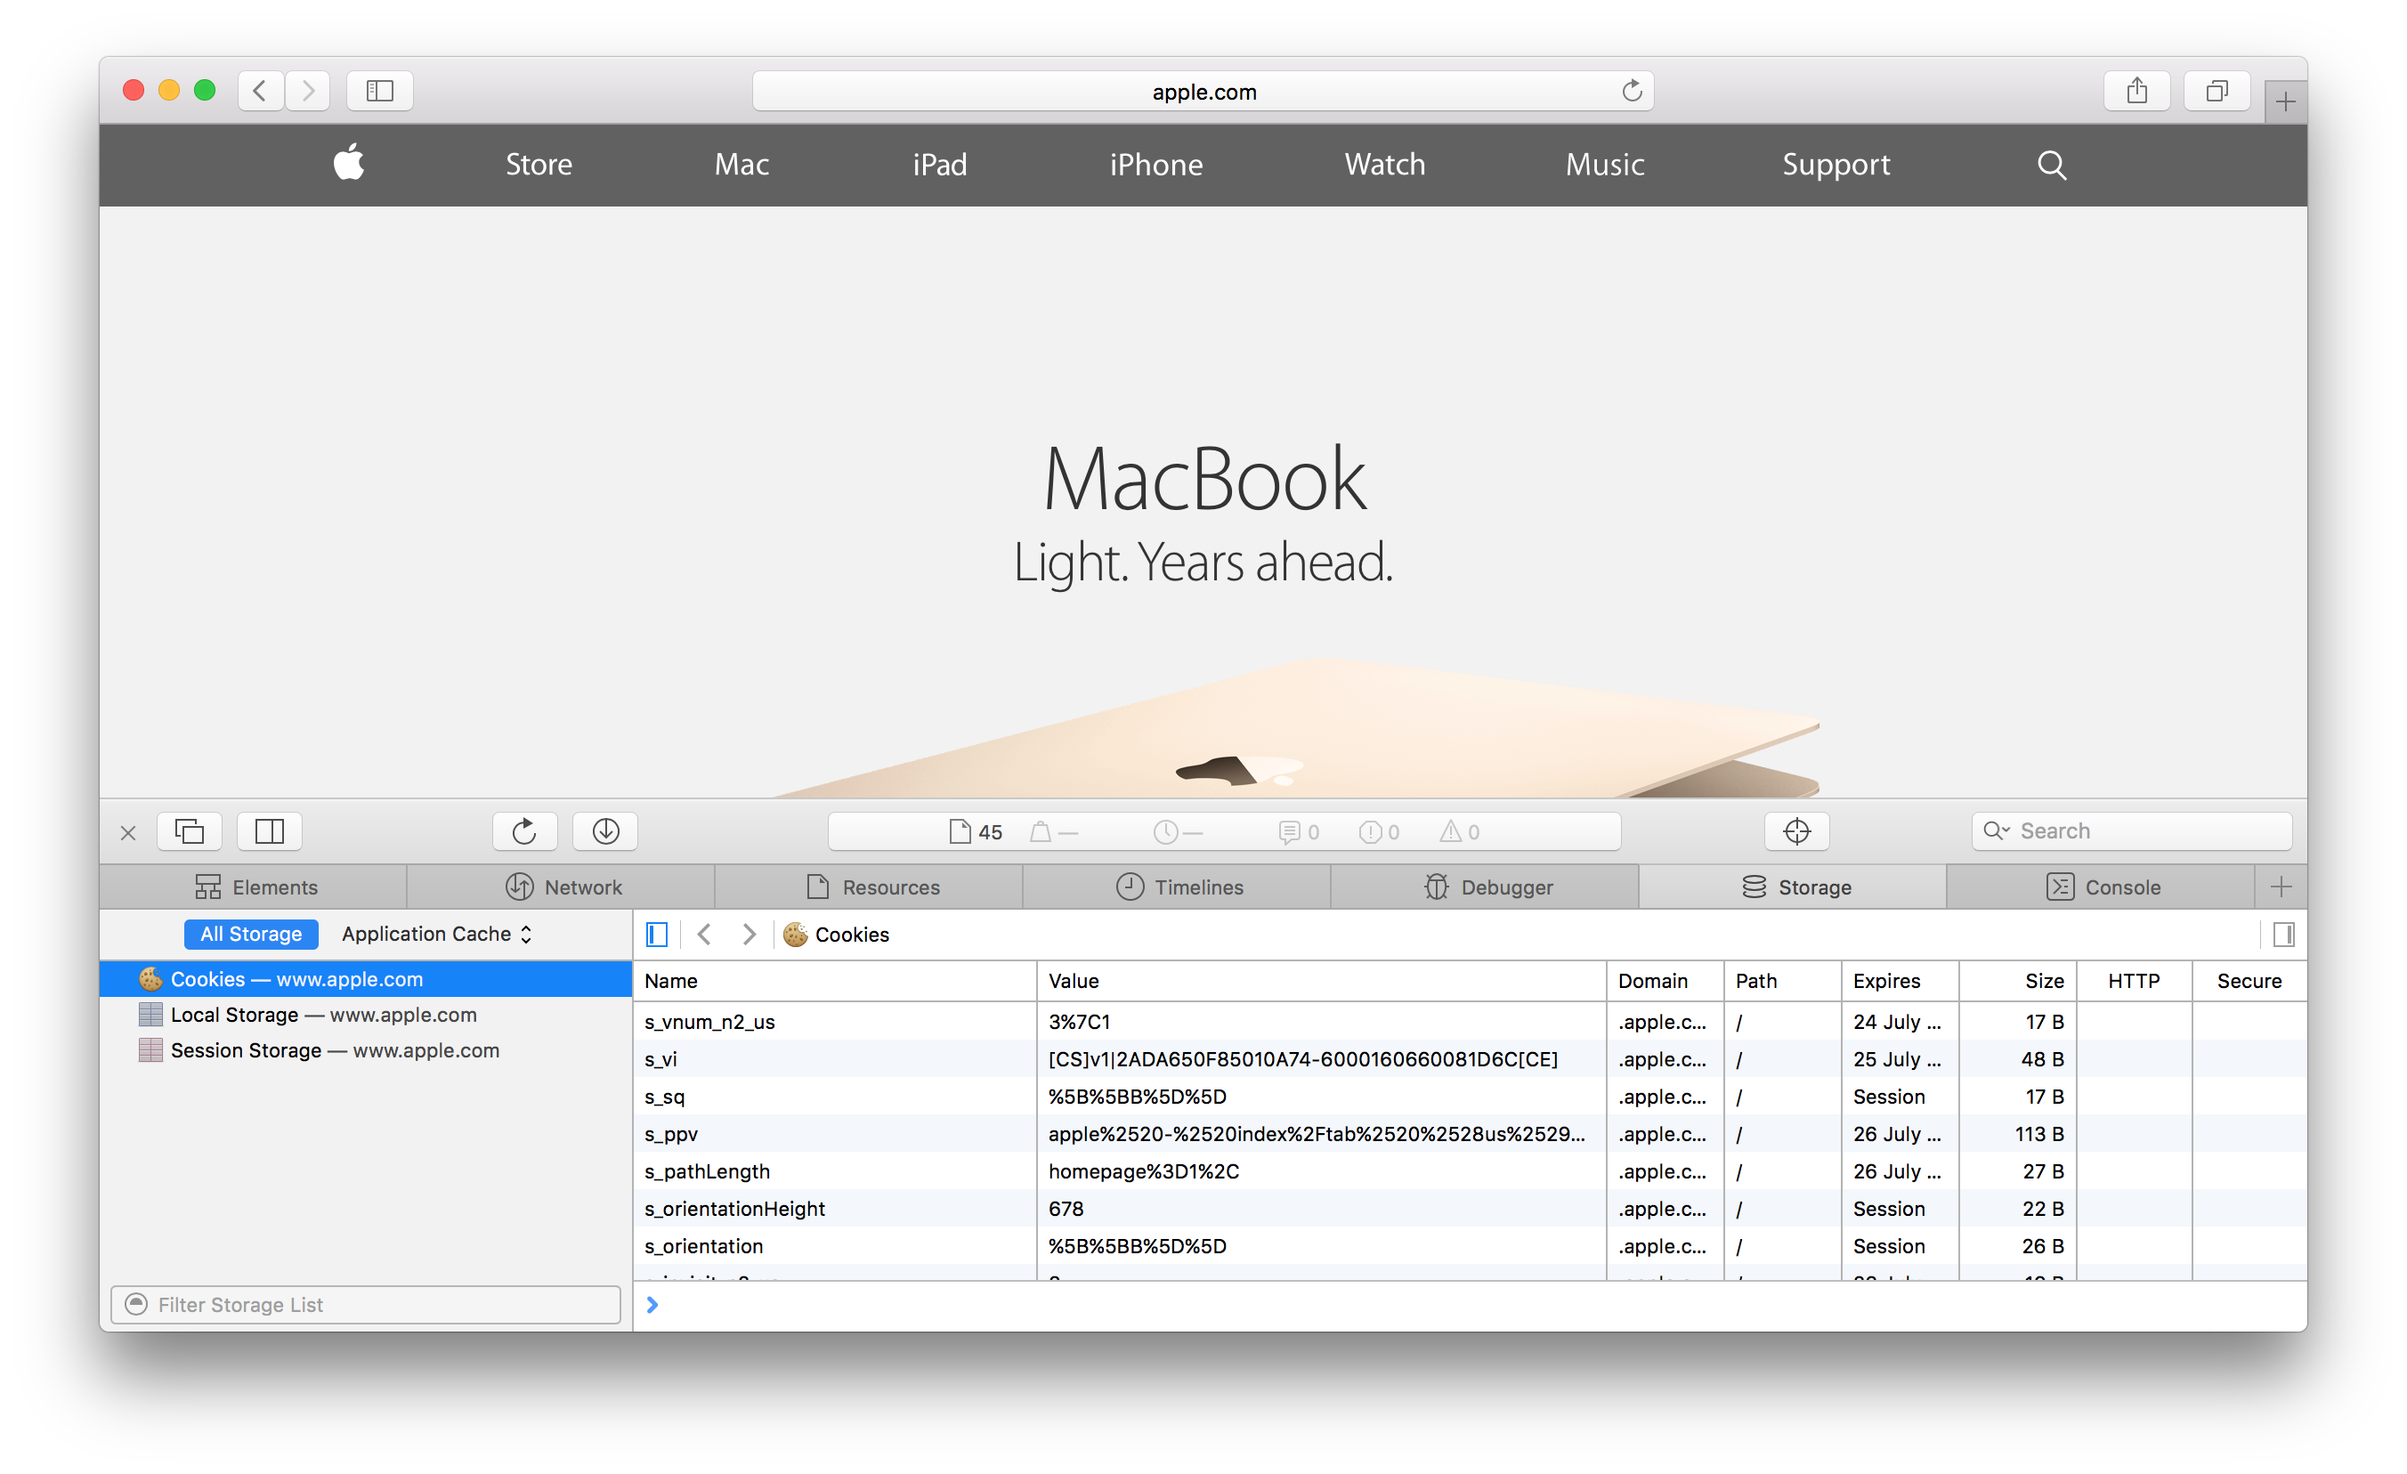2407x1474 pixels.
Task: Add new inspector tab with plus button
Action: [x=2281, y=887]
